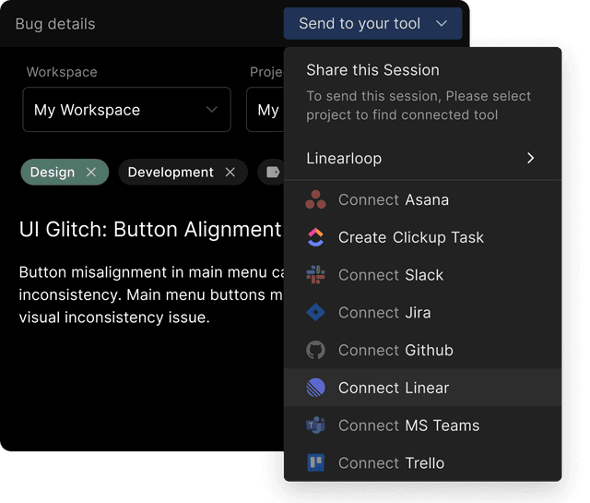The height and width of the screenshot is (503, 590).
Task: Click the MS Teams icon
Action: (x=315, y=425)
